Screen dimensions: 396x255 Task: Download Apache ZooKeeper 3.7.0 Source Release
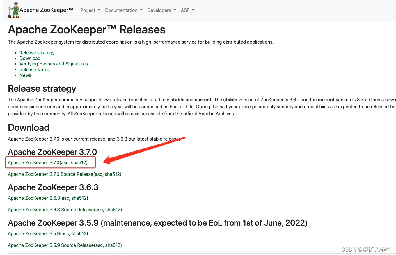[51, 174]
